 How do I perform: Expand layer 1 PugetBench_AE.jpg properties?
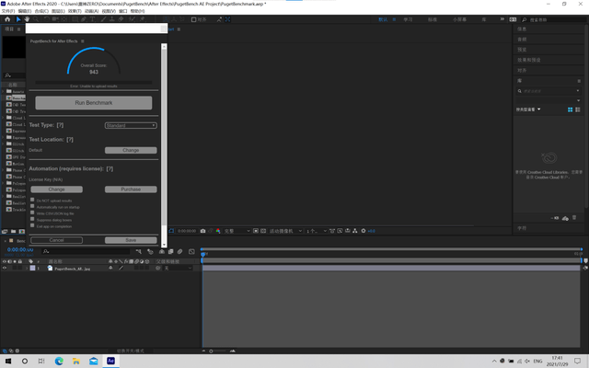(x=27, y=268)
